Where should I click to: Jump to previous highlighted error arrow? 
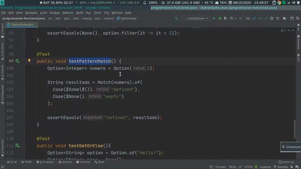click(x=289, y=31)
